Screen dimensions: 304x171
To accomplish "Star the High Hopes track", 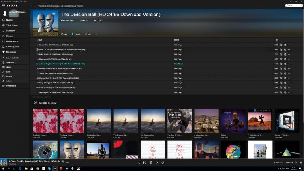I will 281,92.
